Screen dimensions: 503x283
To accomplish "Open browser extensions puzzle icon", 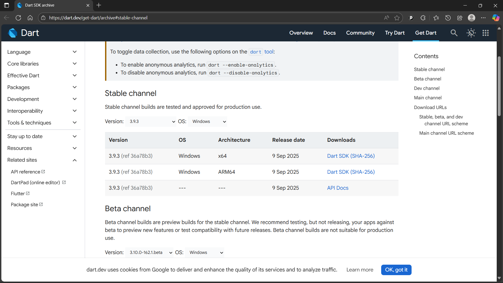I will coord(423,18).
